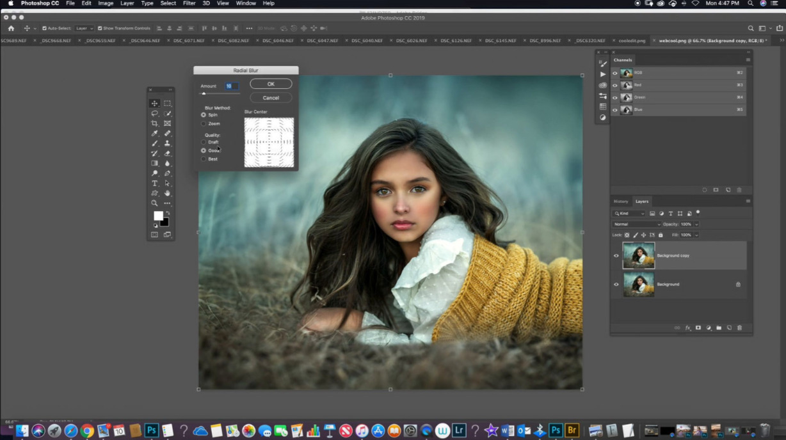
Task: Open the Filter menu
Action: tap(189, 3)
